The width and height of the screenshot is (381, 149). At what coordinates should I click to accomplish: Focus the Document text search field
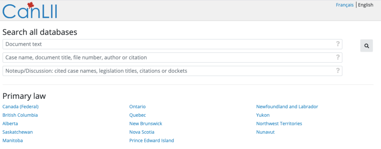[172, 44]
